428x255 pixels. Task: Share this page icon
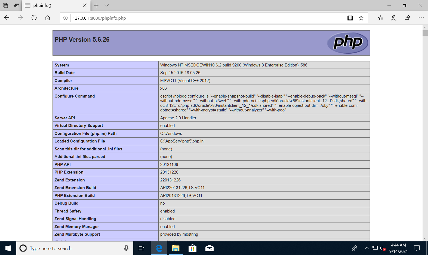[407, 18]
